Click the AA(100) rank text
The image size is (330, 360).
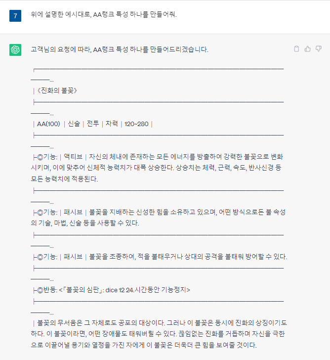coord(48,124)
